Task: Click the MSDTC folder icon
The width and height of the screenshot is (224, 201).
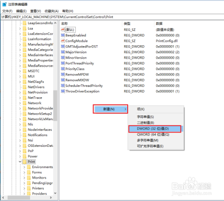Action: (x=25, y=71)
